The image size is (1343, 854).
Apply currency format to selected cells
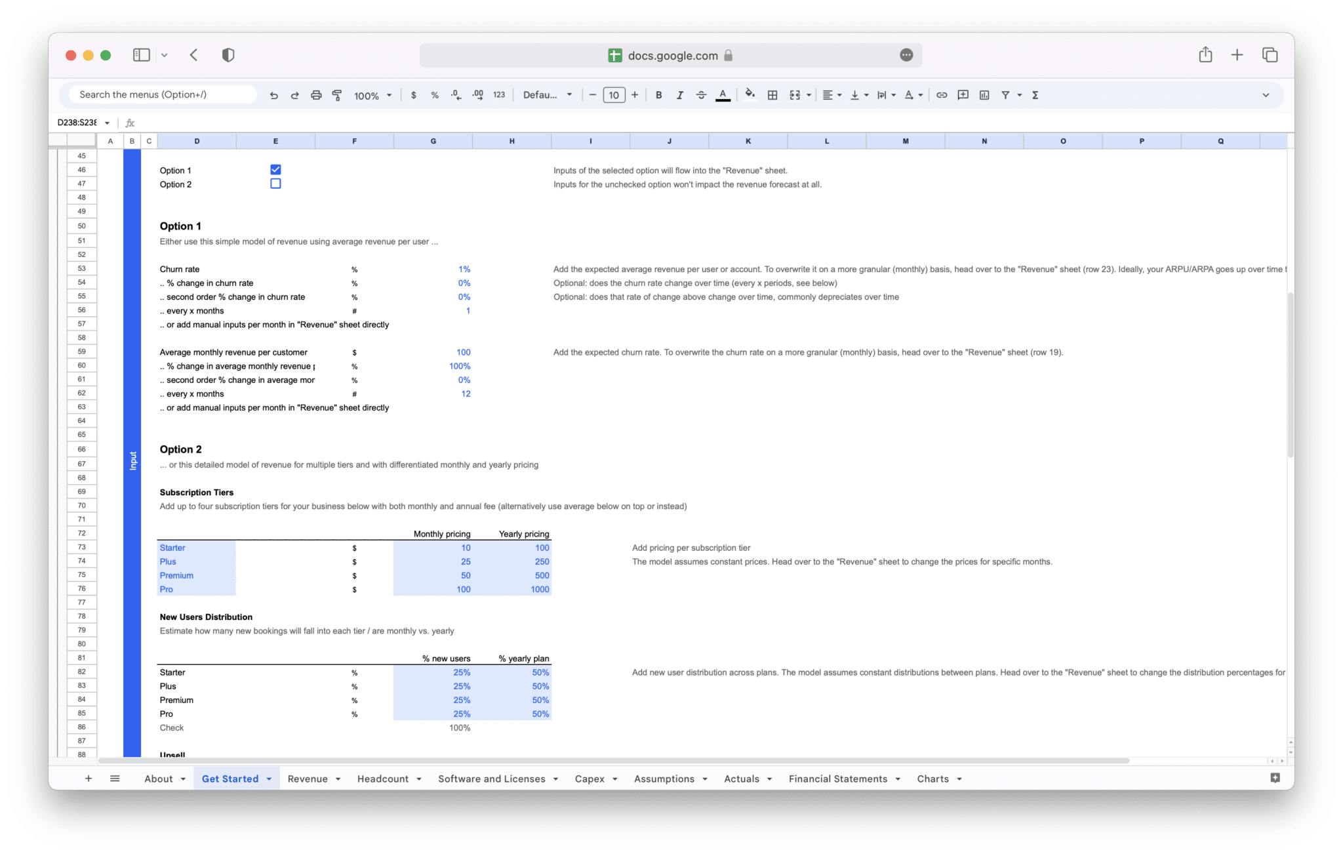click(413, 94)
